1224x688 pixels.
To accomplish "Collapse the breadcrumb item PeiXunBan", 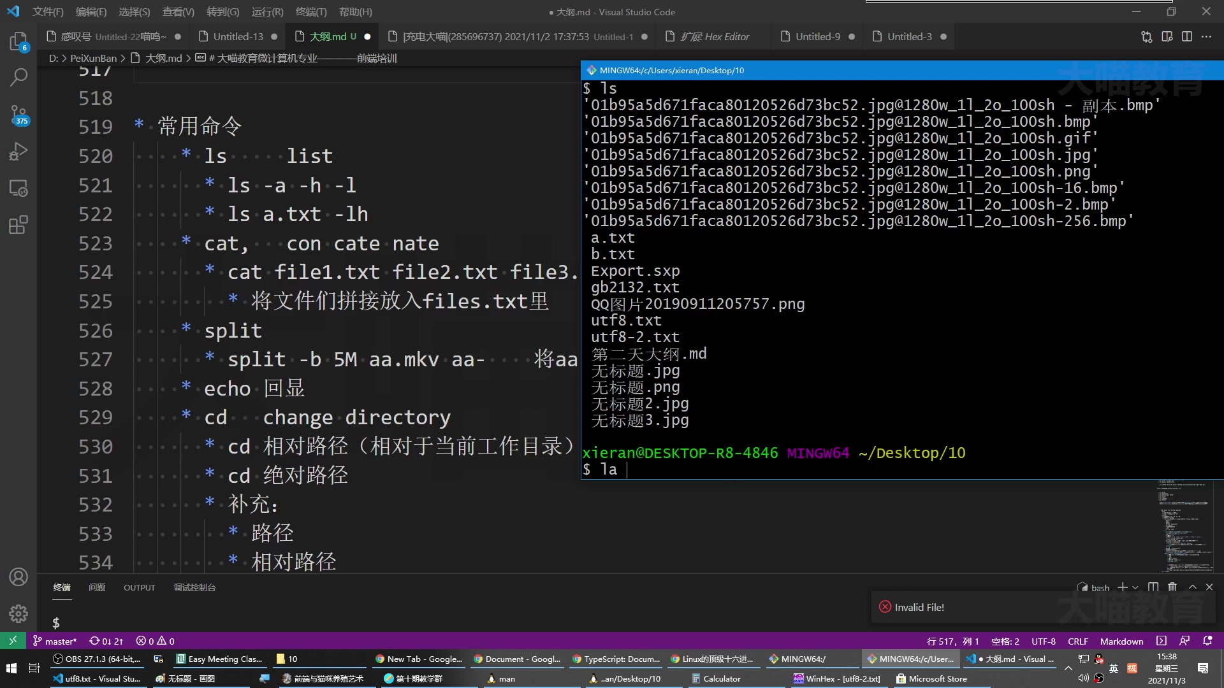I will point(92,57).
